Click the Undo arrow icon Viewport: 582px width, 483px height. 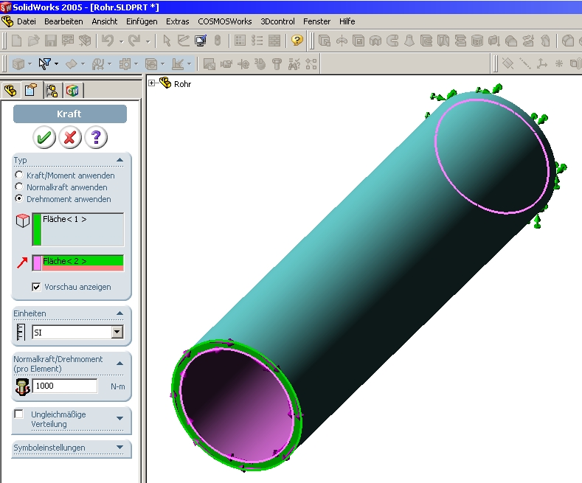coord(108,40)
